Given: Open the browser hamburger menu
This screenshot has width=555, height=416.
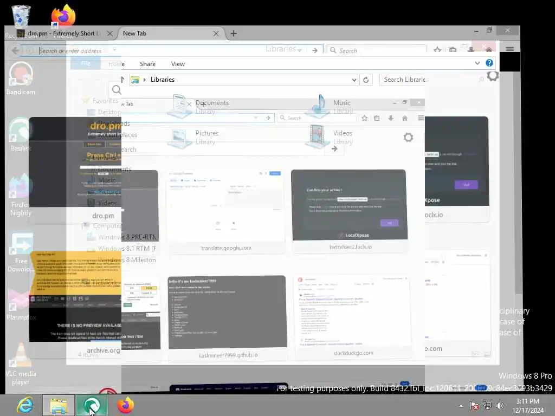Looking at the screenshot, I should pos(509,49).
